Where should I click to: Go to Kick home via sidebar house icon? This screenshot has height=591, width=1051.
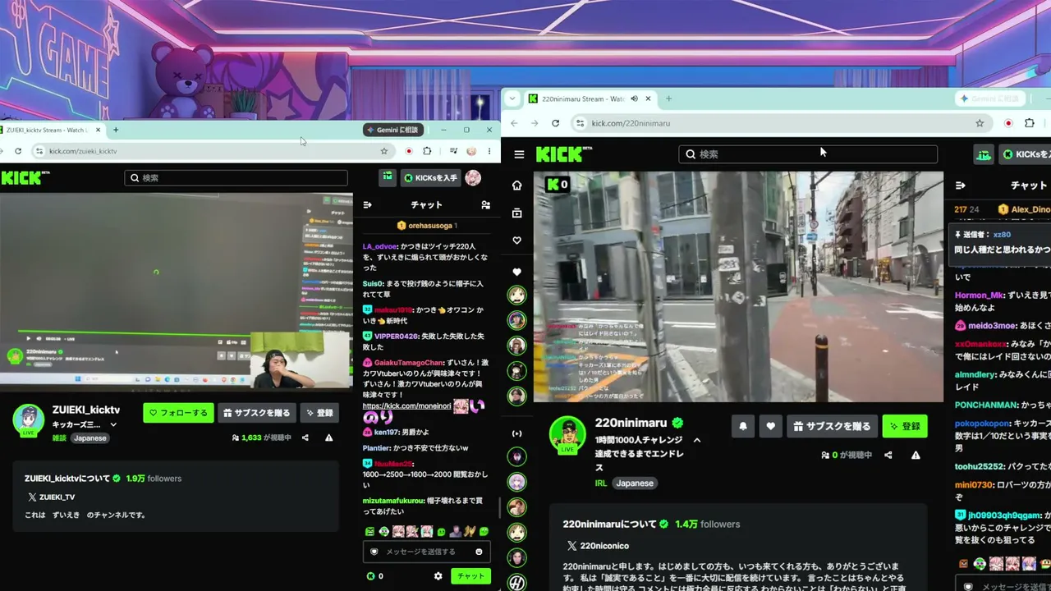point(516,186)
